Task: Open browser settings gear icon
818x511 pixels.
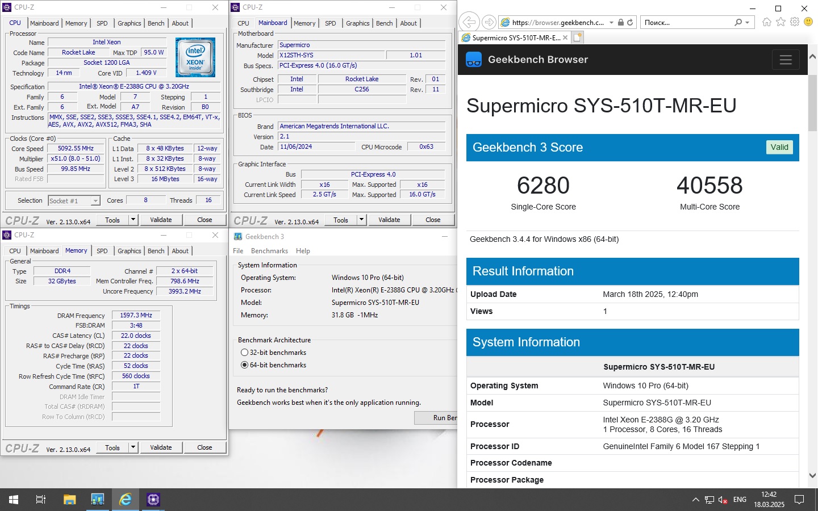Action: [795, 22]
